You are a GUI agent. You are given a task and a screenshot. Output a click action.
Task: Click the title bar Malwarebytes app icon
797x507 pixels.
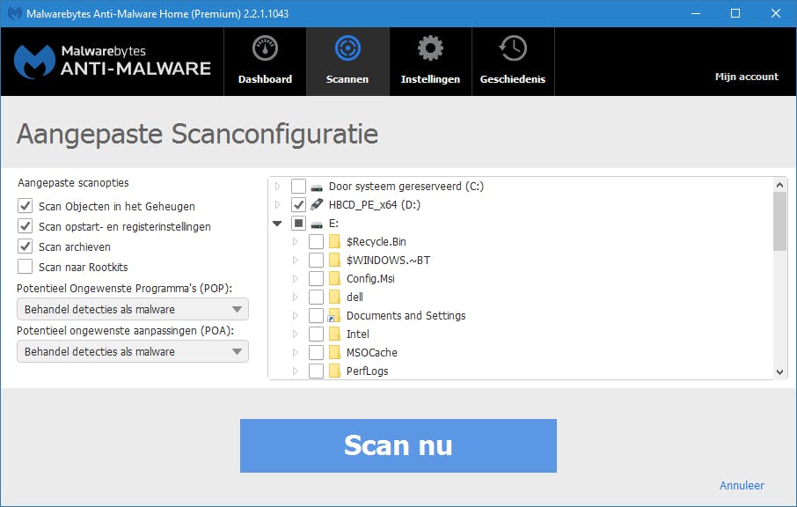coord(15,14)
